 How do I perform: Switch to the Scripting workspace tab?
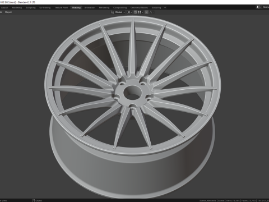pos(156,8)
